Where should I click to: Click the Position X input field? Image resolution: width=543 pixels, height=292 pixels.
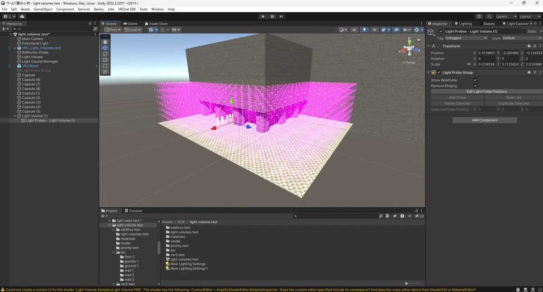pyautogui.click(x=487, y=53)
